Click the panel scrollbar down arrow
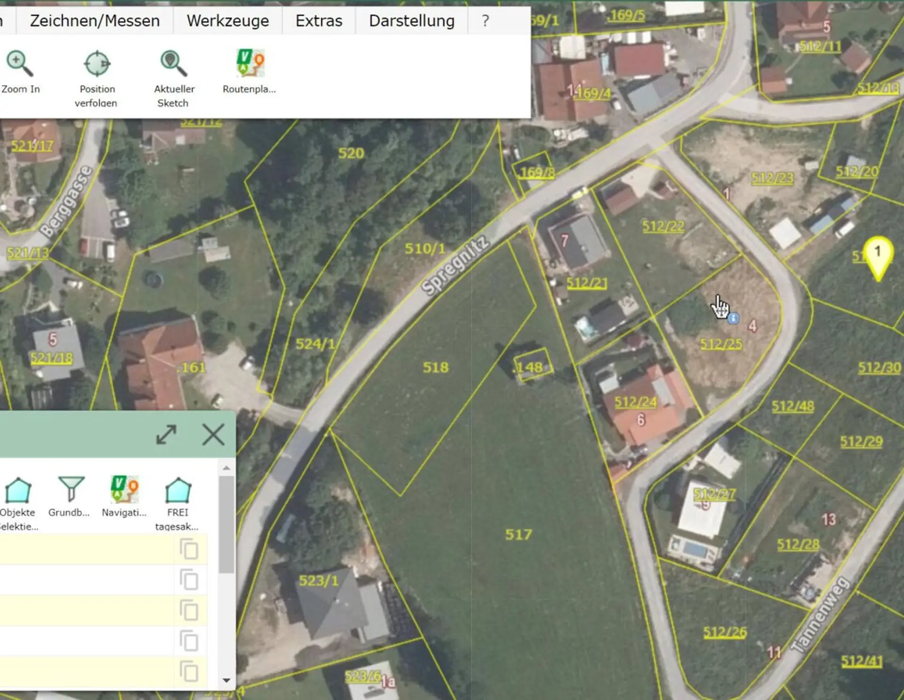This screenshot has width=904, height=700. (226, 680)
